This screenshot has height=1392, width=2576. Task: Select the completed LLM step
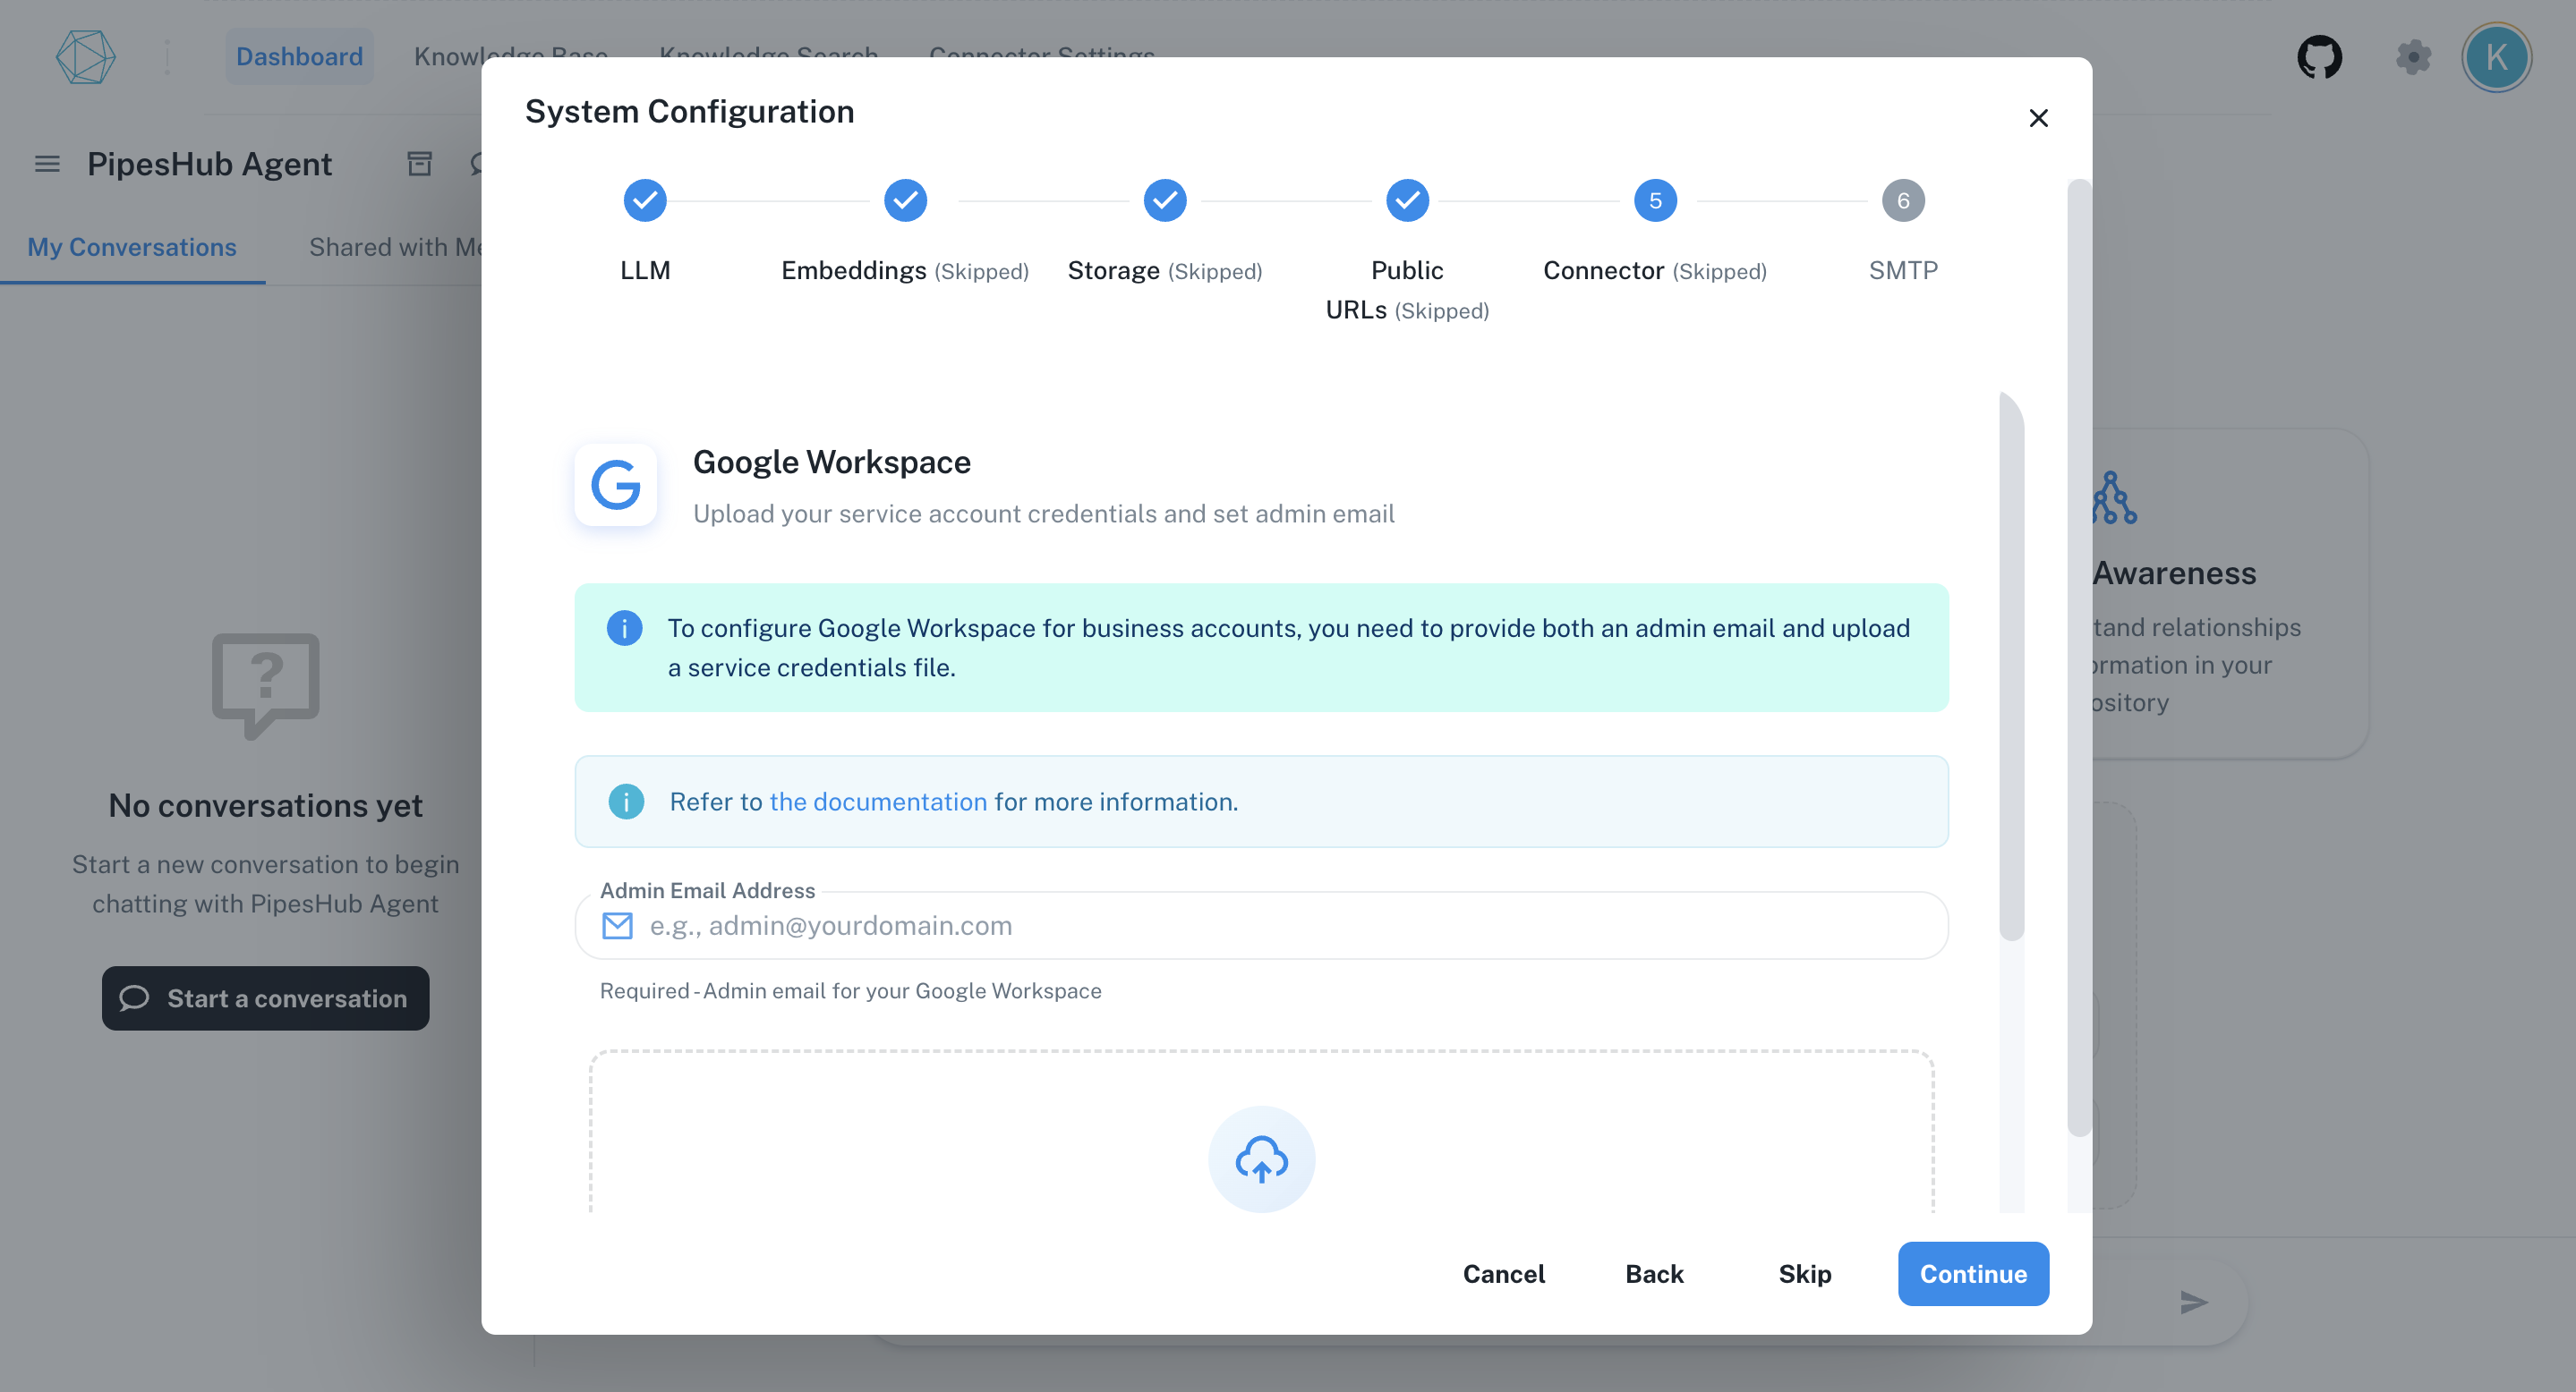645,199
